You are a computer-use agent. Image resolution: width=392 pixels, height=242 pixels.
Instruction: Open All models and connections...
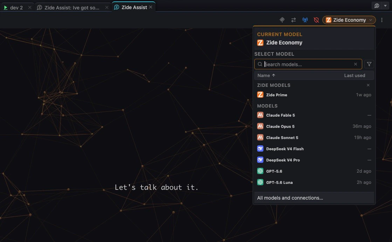[314, 198]
